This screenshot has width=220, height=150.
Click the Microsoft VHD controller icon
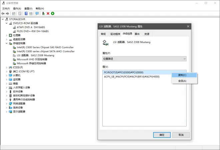[14, 59]
